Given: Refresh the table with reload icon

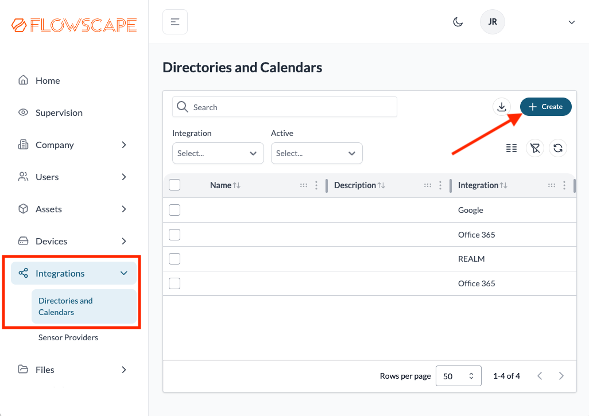Looking at the screenshot, I should pos(558,148).
